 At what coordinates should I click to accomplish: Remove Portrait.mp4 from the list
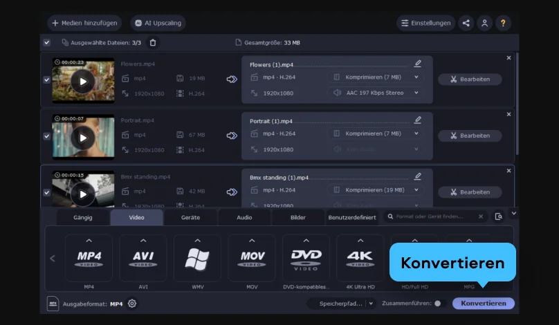click(508, 114)
